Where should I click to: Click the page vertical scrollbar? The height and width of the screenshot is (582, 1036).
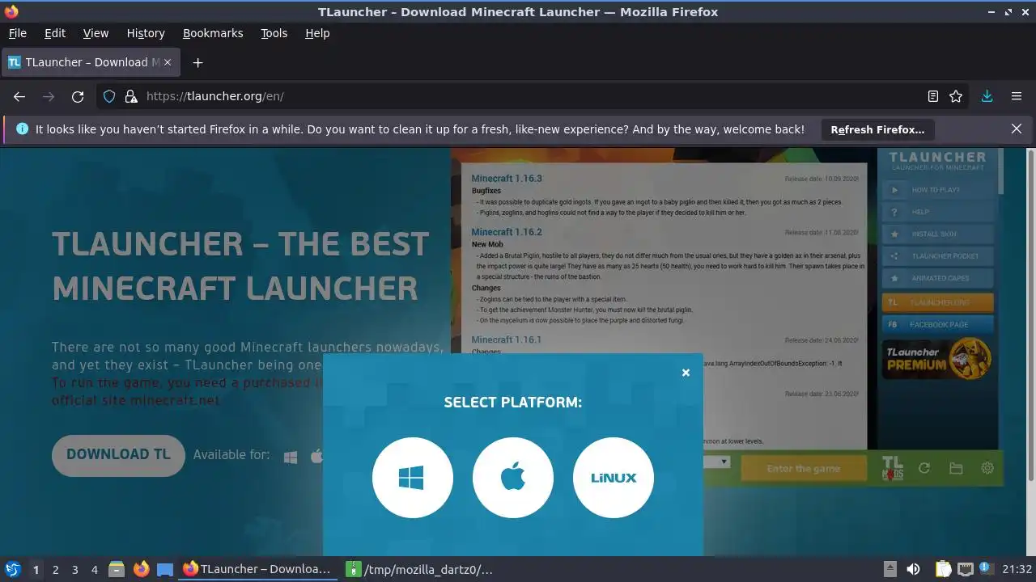coord(1030,315)
